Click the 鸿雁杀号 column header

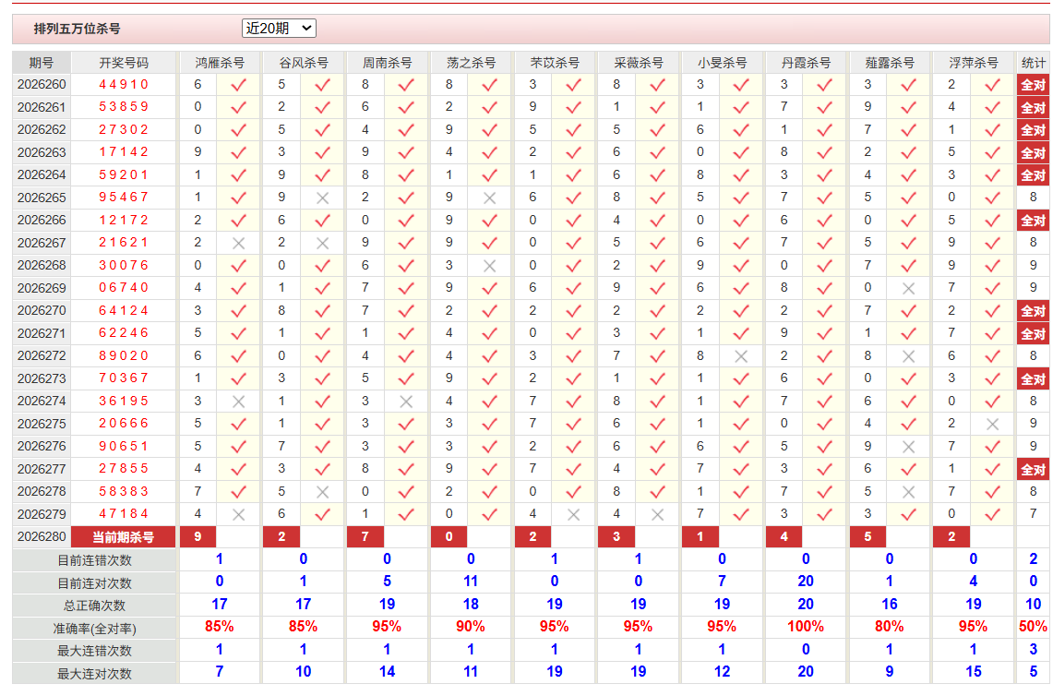tap(220, 63)
